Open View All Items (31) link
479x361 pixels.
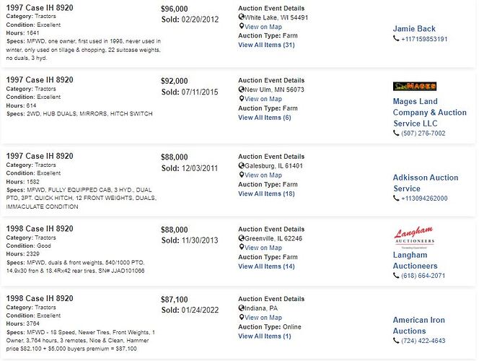266,45
